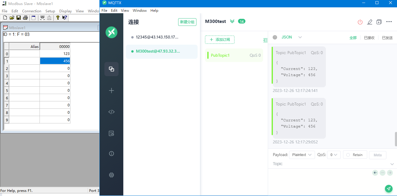
Task: Edit M300test connection via pencil icon
Action: [370, 22]
